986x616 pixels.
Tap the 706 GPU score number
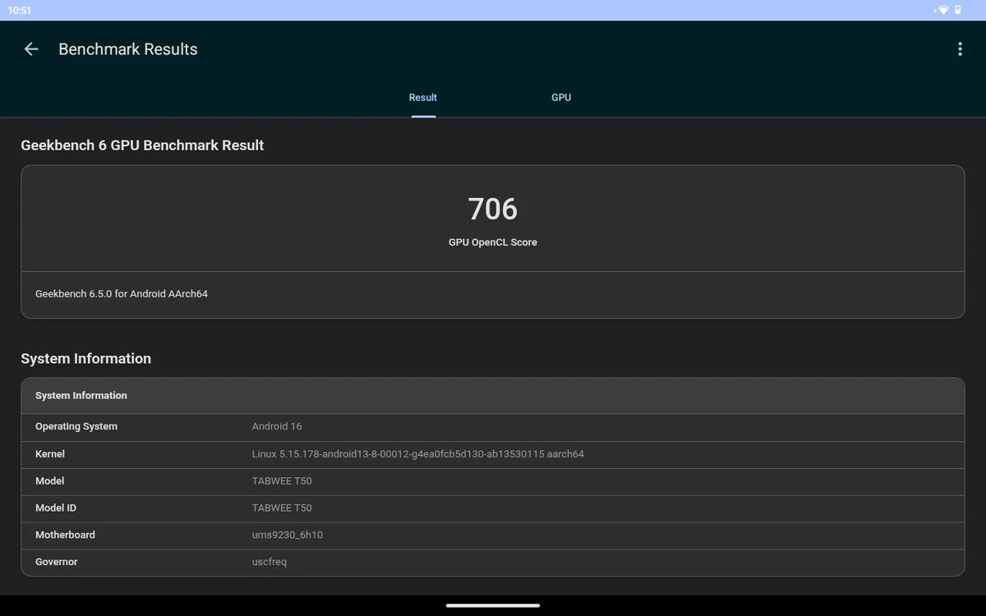493,209
